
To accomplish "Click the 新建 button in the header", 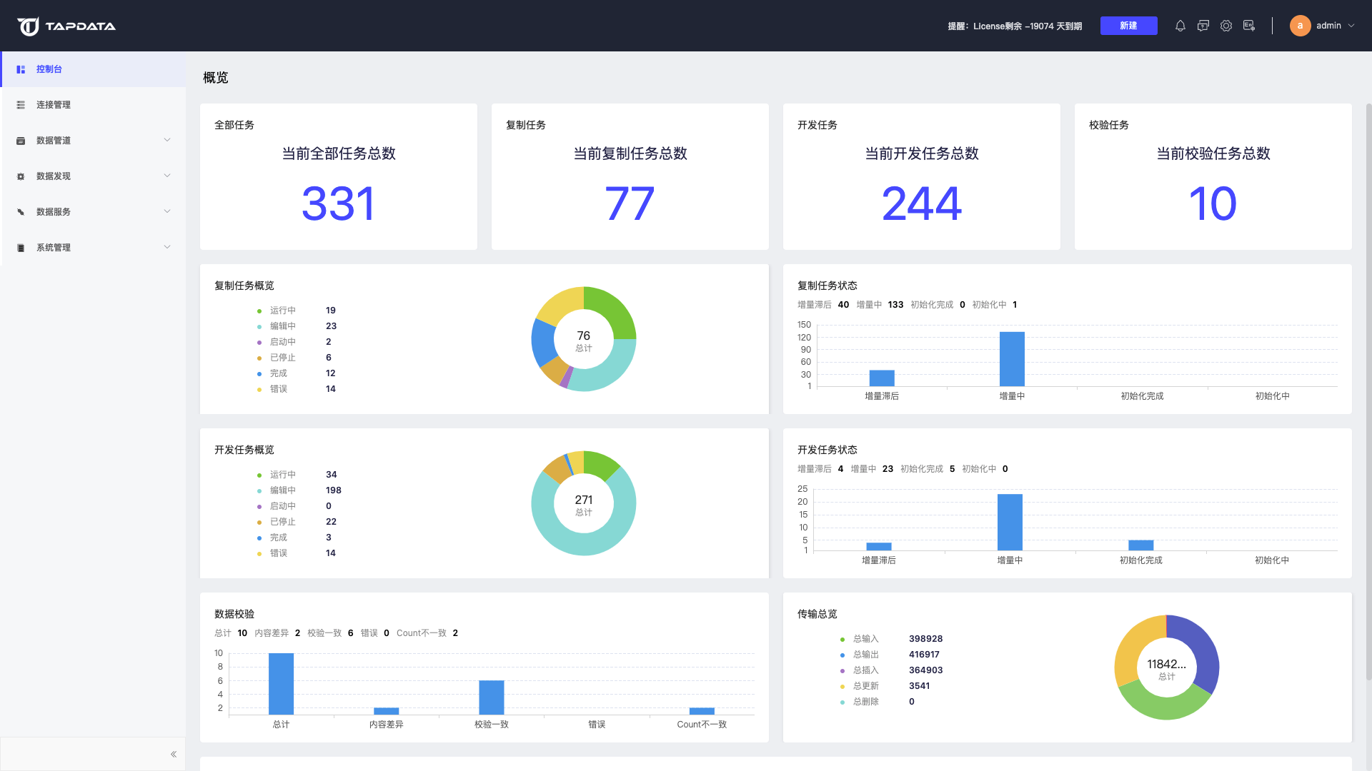I will (x=1128, y=25).
